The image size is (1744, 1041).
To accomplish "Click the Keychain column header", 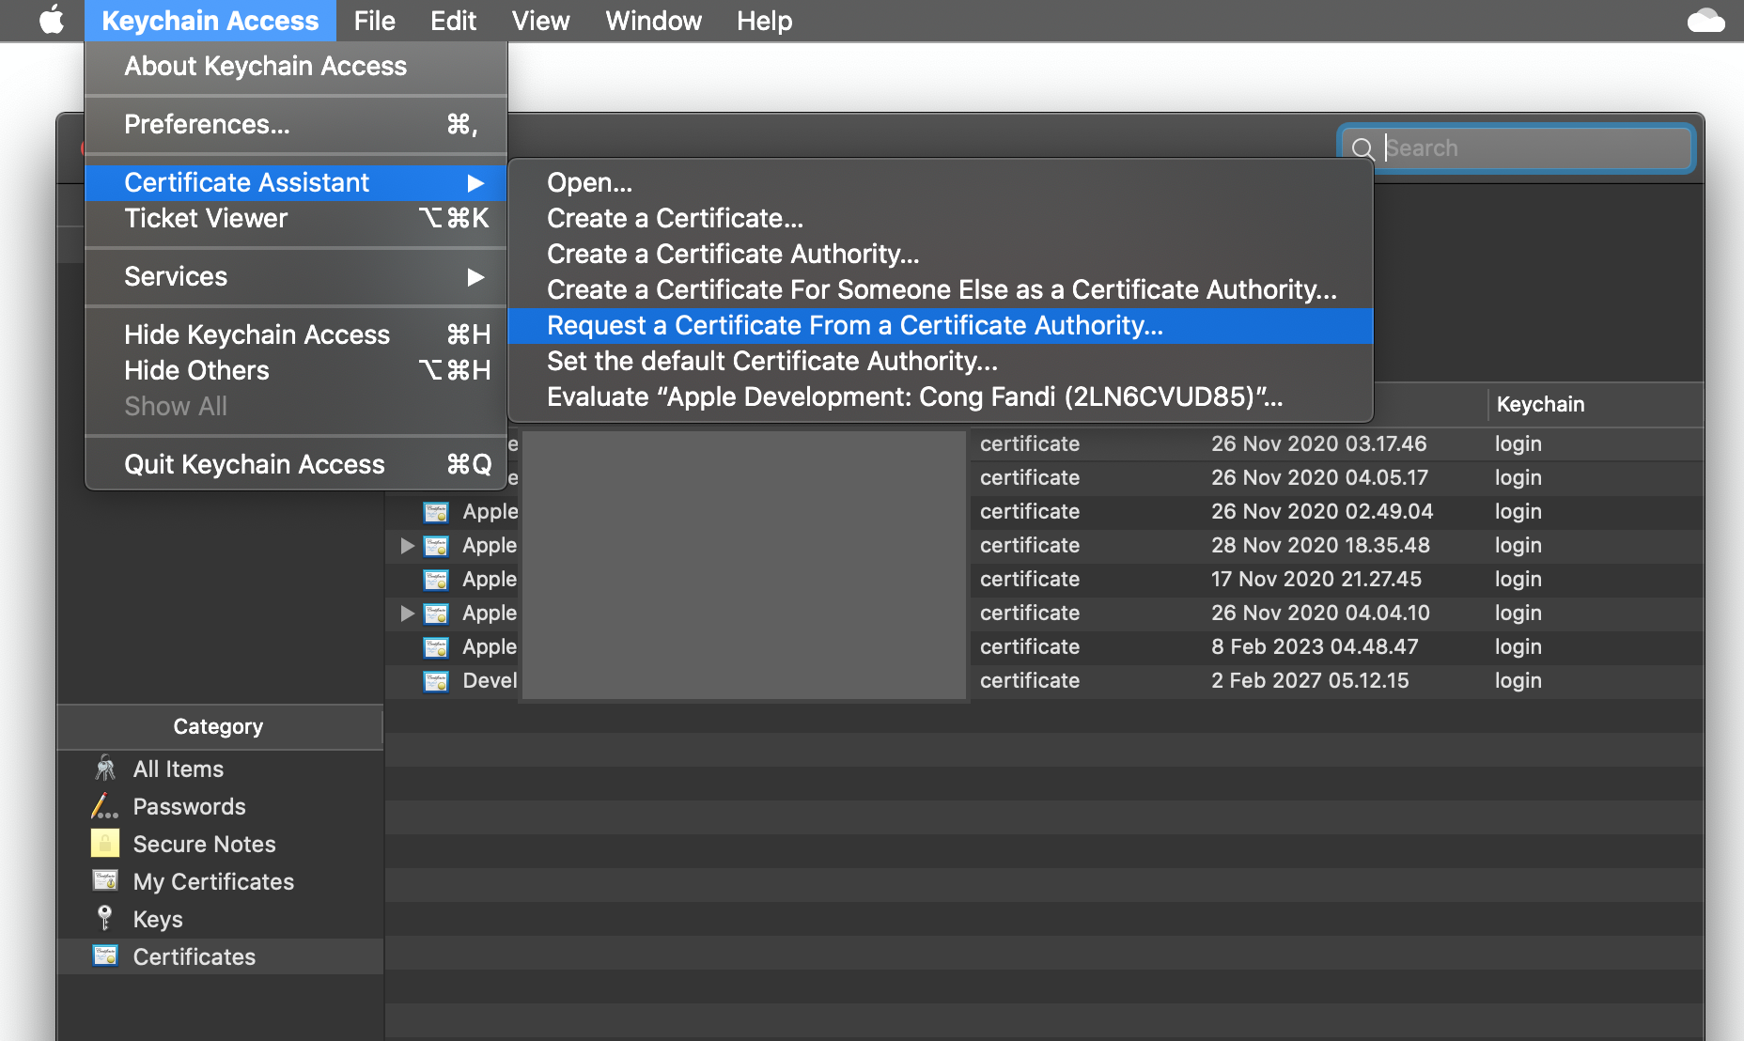I will click(x=1540, y=405).
